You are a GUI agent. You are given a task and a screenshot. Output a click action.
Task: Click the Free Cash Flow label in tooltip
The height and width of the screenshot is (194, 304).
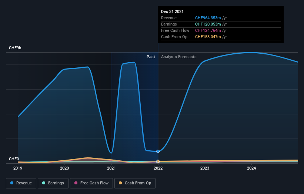175,31
